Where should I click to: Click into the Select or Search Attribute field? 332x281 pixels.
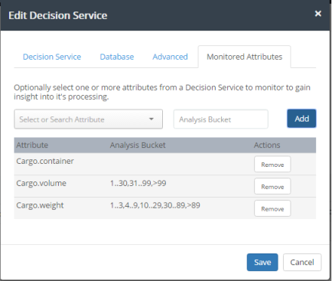pyautogui.click(x=88, y=119)
